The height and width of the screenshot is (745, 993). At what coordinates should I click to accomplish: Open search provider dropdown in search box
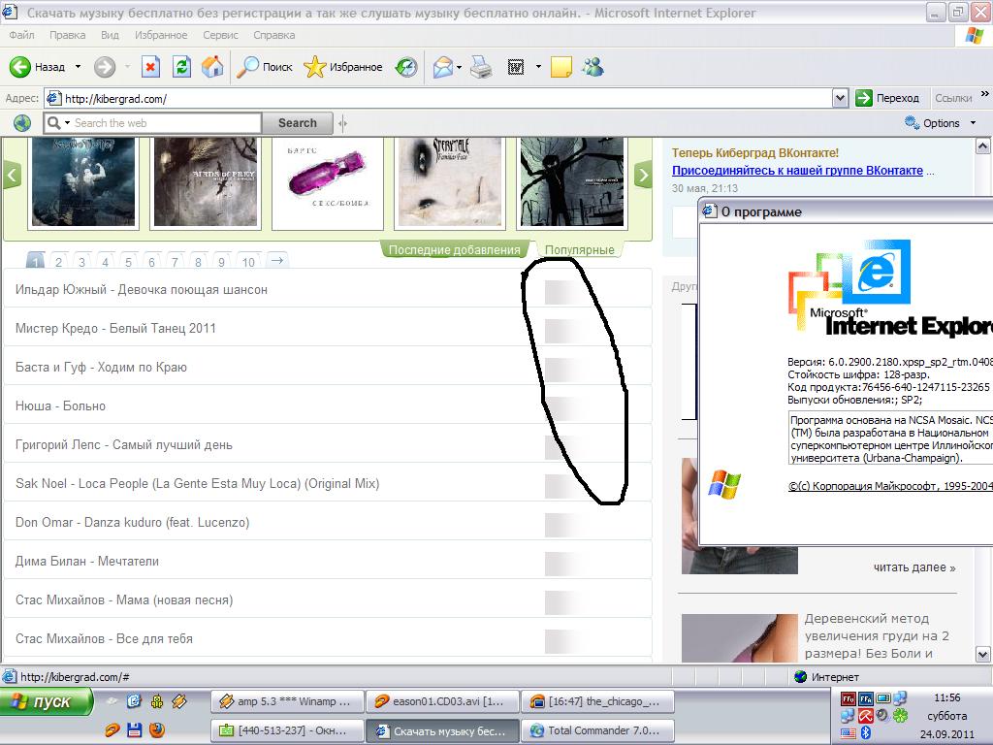[x=67, y=123]
